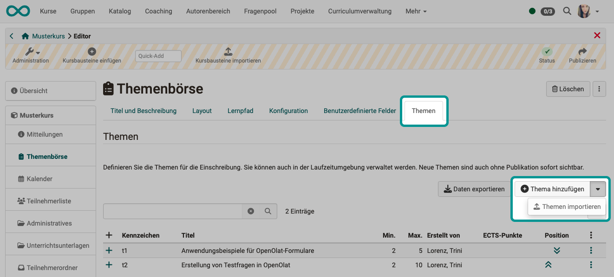Viewport: 614px width, 277px height.
Task: Open the kebab menu for topic t1
Action: click(591, 250)
